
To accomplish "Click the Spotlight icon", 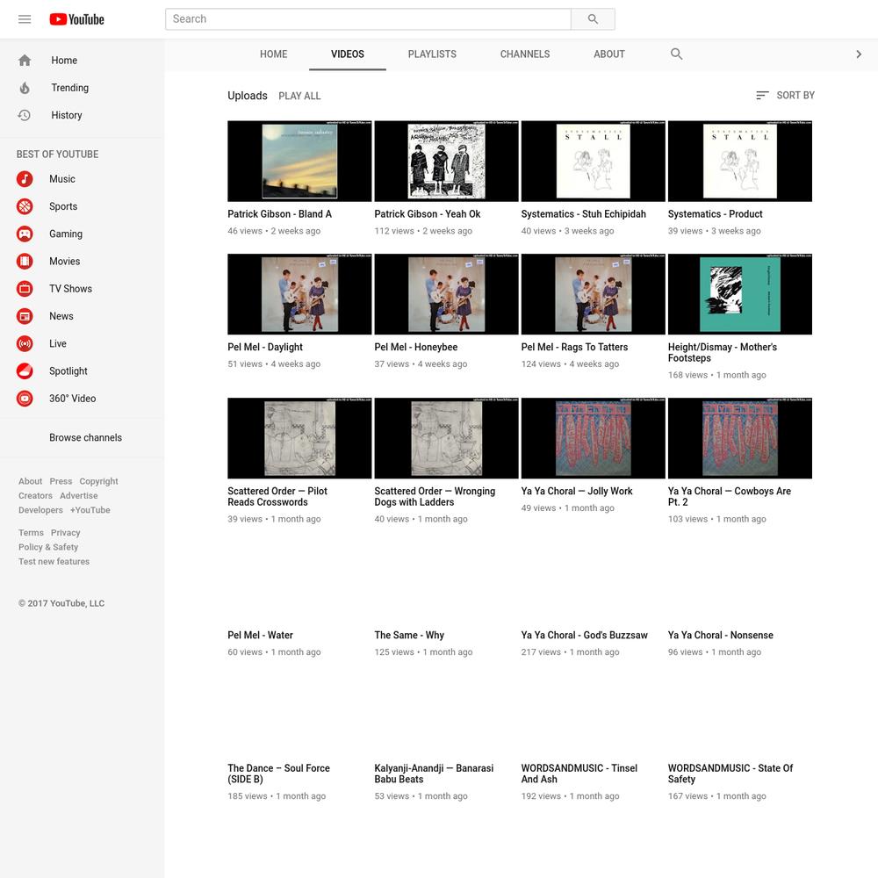I will [x=25, y=371].
